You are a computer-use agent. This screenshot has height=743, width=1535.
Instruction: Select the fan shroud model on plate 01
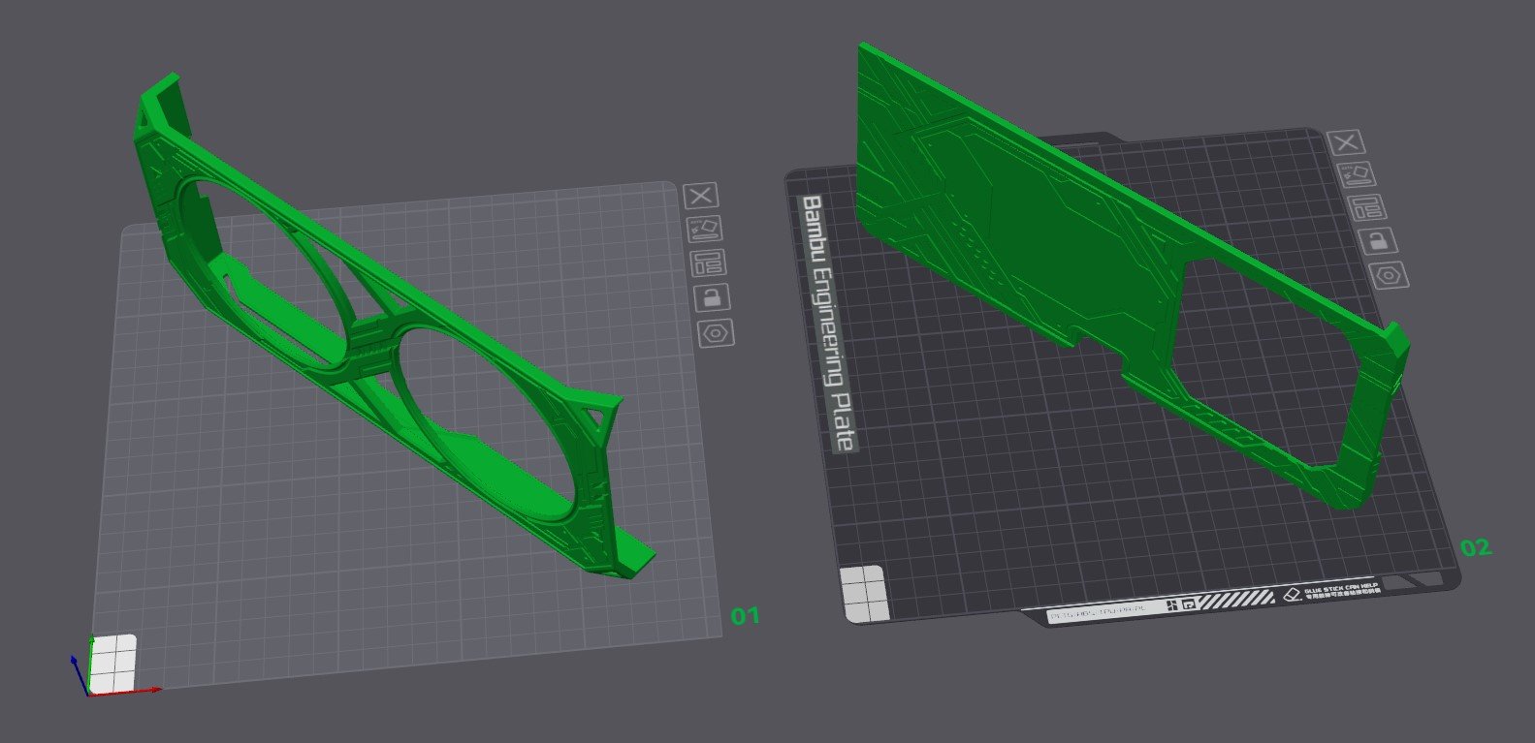388,320
